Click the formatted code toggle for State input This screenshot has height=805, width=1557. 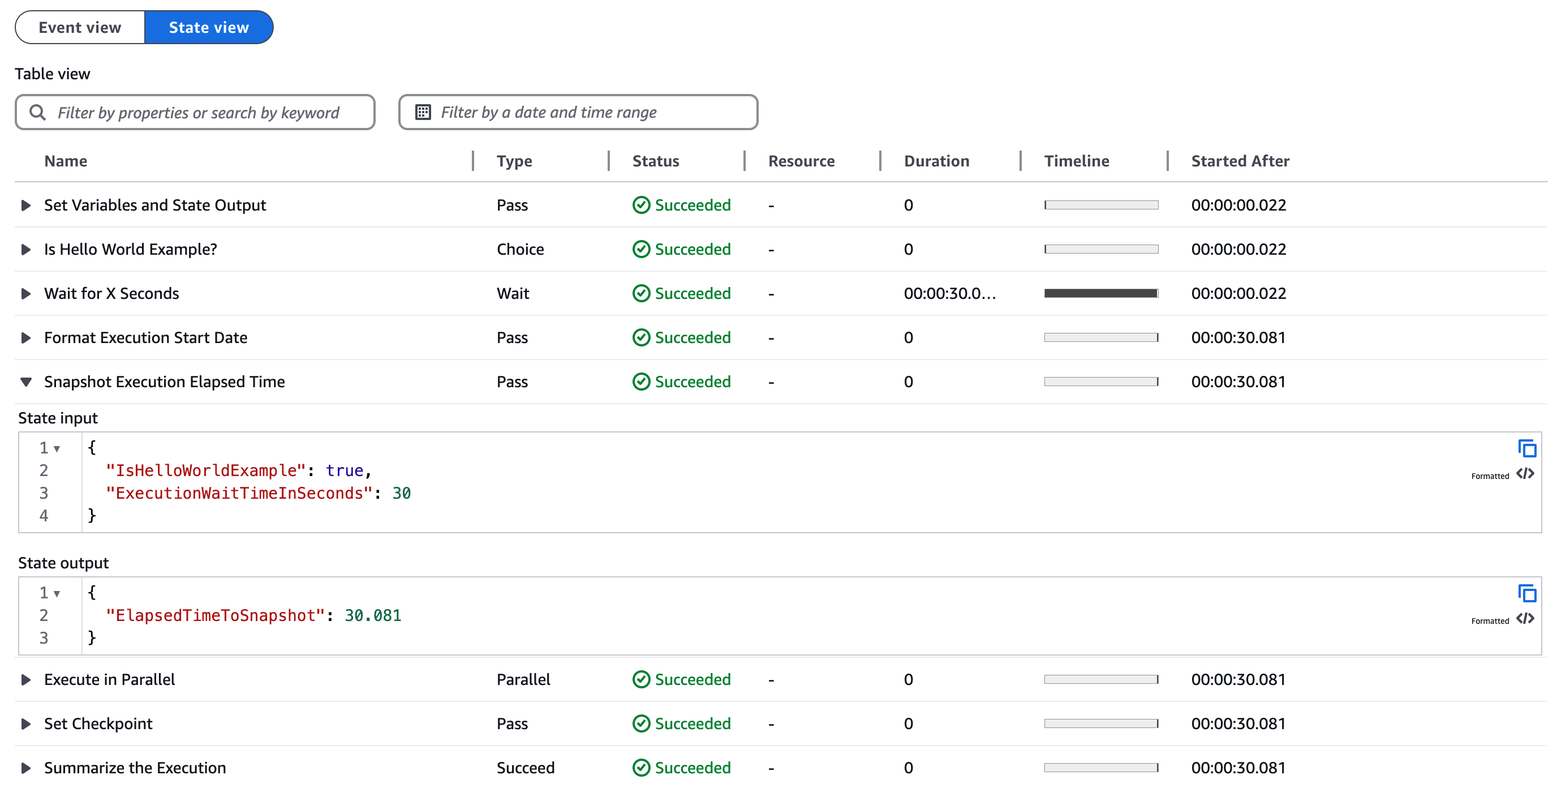pyautogui.click(x=1524, y=473)
